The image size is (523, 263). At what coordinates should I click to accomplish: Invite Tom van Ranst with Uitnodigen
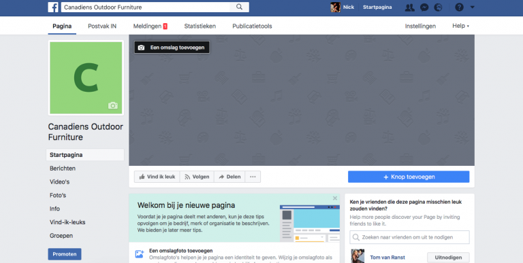[448, 258]
